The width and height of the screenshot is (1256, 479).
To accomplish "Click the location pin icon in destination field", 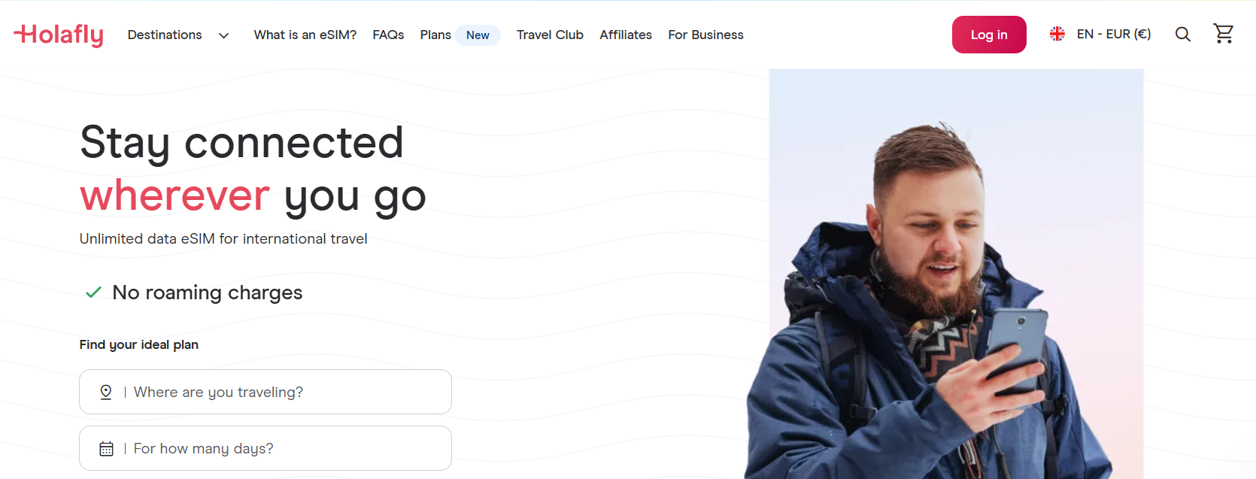I will (x=106, y=392).
